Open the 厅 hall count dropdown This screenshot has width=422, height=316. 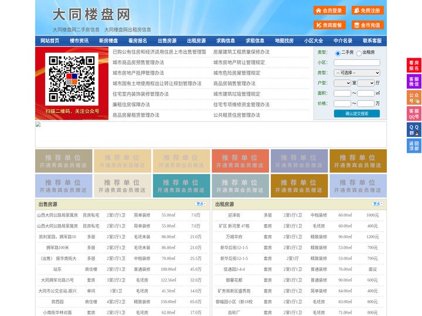point(366,83)
